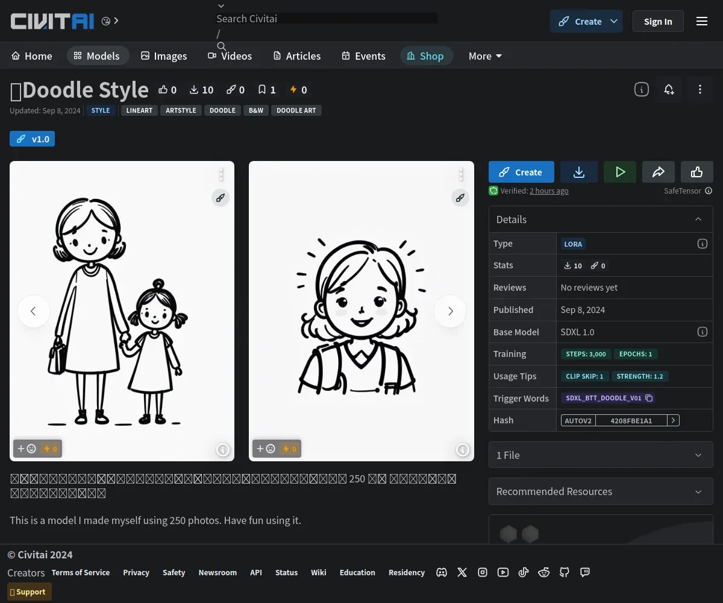Click the Civitai logo

point(52,21)
